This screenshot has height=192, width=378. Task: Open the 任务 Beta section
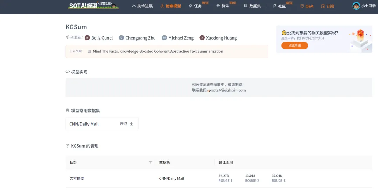pos(195,6)
